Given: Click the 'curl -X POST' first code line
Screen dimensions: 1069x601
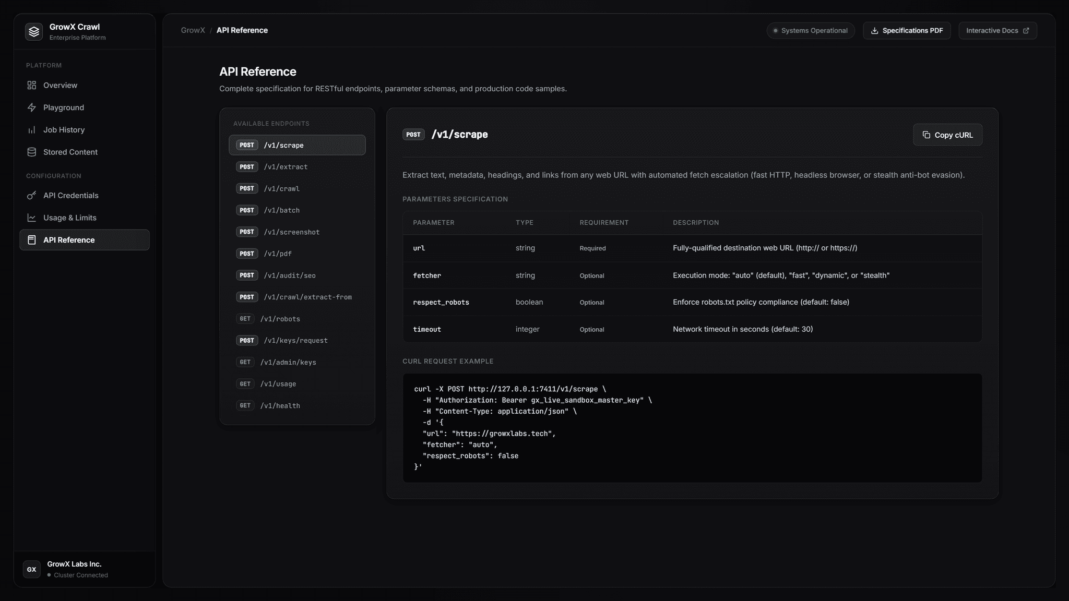Looking at the screenshot, I should coord(510,389).
